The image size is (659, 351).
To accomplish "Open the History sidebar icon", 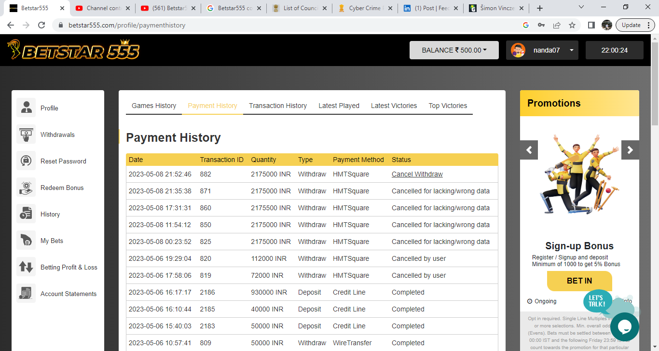I will (x=26, y=214).
